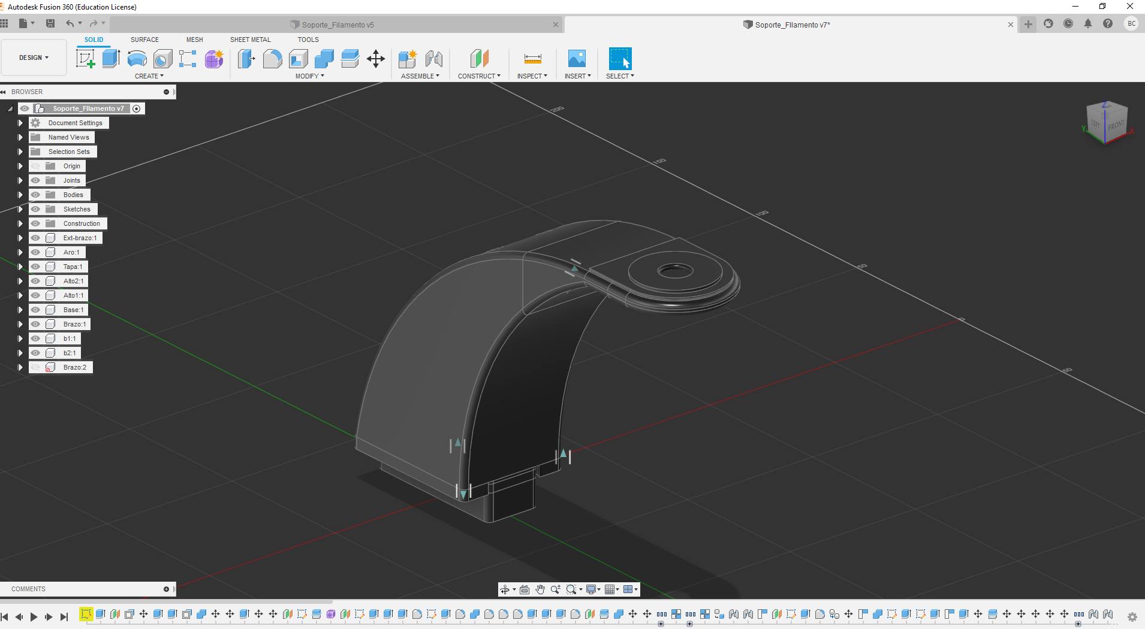Click the Measure tool under Inspect
1145x629 pixels.
[x=532, y=59]
